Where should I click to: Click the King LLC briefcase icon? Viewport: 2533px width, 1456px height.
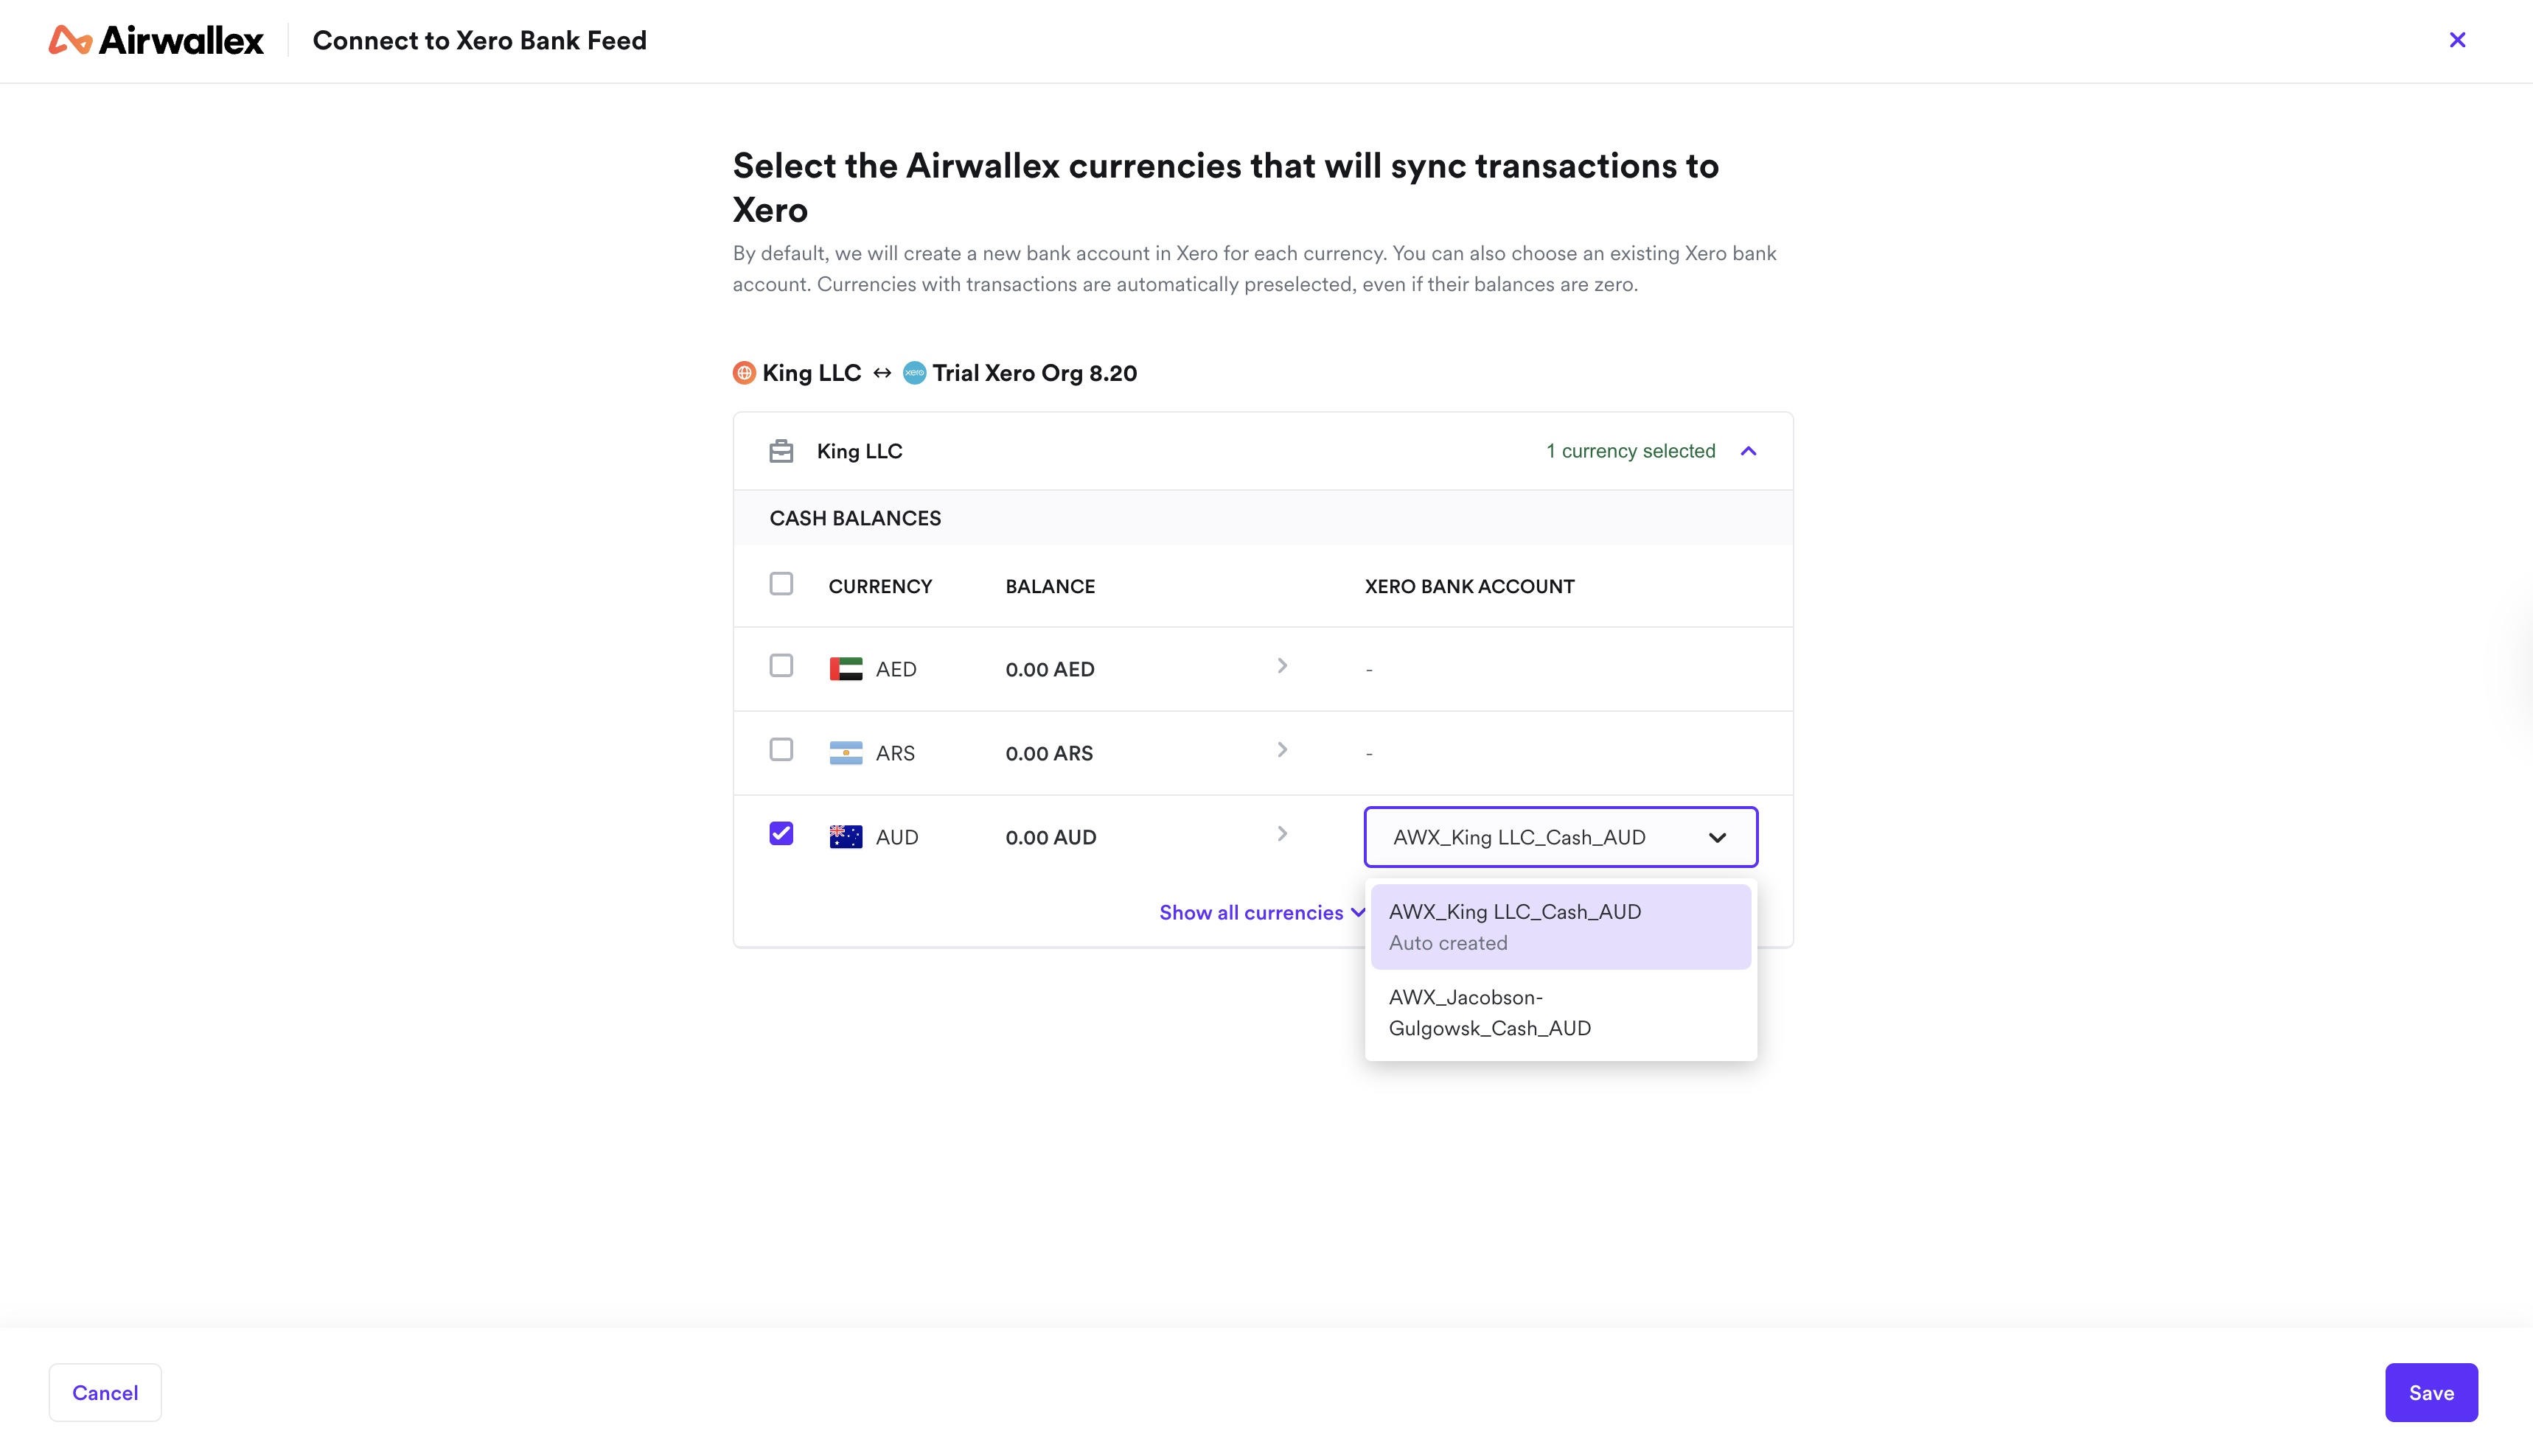tap(781, 451)
